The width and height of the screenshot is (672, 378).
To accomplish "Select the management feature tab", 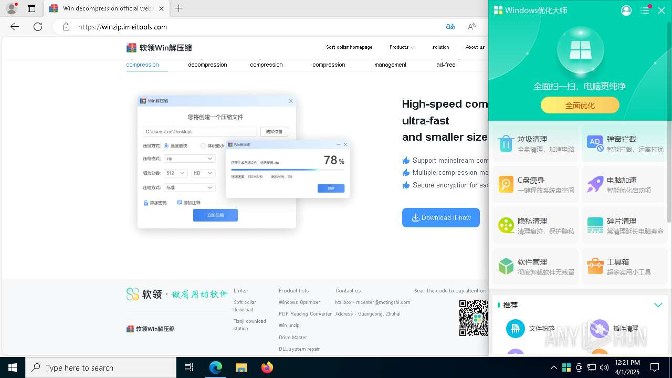I will [x=390, y=65].
